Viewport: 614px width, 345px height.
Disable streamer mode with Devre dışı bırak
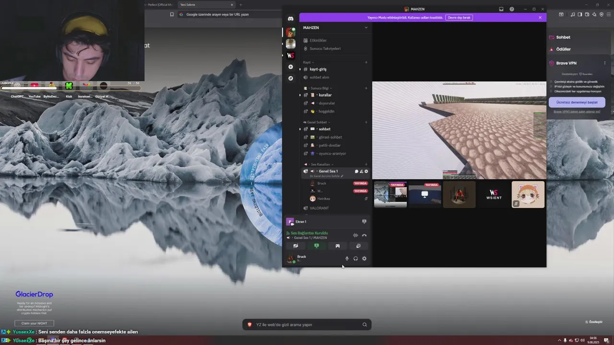coord(459,17)
